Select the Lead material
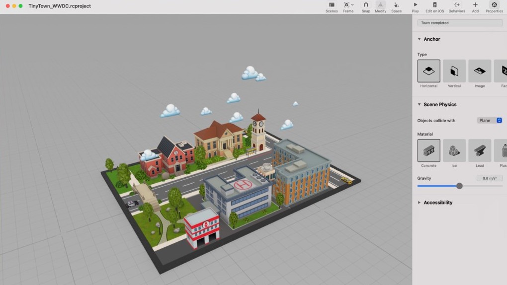 tap(480, 150)
